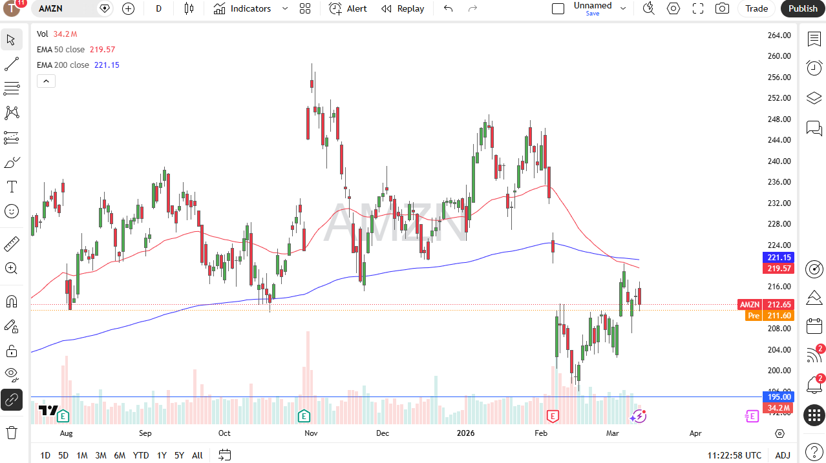Open the economic calendar icon
Viewport: 826px width, 463px height.
tap(814, 326)
